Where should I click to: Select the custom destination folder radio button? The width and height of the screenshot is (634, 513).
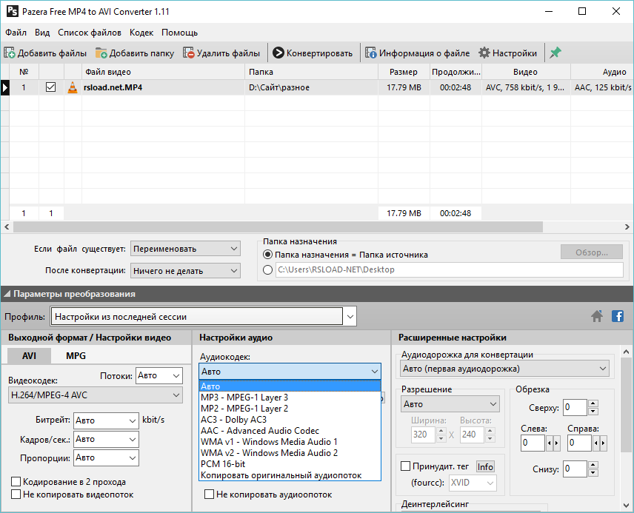pos(268,270)
